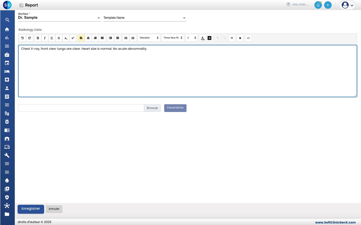Viewport: 361px width, 225px height.
Task: Toggle italic formatting
Action: [x=45, y=38]
